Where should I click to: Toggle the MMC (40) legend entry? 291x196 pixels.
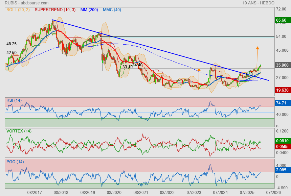tap(112, 10)
